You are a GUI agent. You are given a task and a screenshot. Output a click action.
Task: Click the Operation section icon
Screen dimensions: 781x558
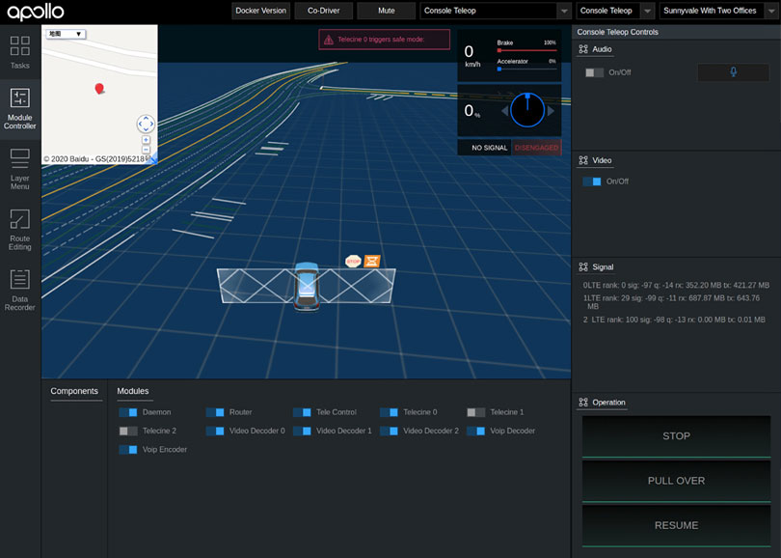coord(583,403)
